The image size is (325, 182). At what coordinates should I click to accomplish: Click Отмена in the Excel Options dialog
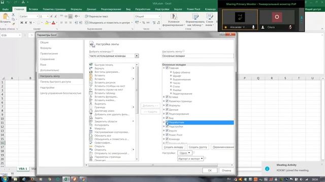pyautogui.click(x=226, y=170)
